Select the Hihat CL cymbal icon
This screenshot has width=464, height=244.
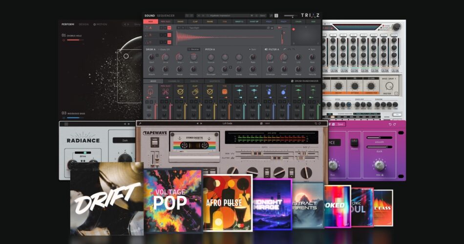point(239,91)
